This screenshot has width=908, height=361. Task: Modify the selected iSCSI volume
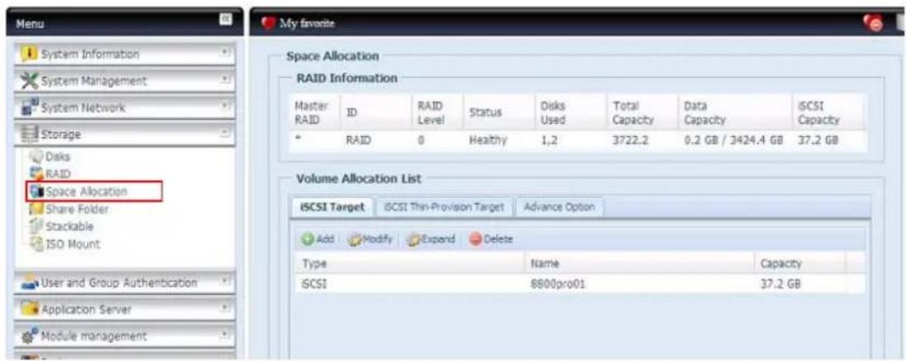pyautogui.click(x=370, y=239)
